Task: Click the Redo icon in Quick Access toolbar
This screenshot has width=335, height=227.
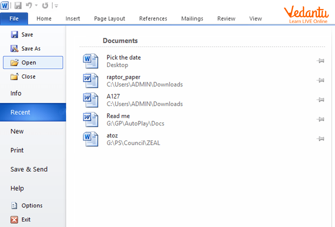Action: pos(45,6)
